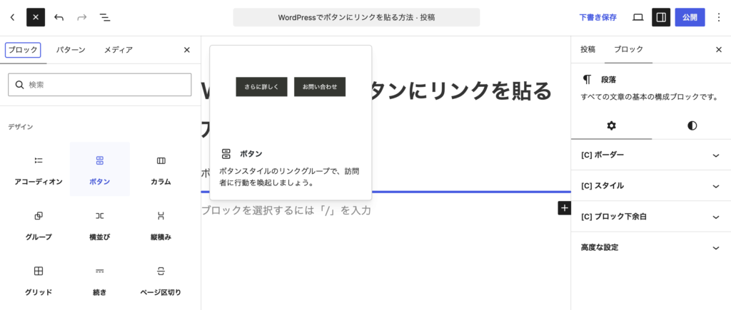
Task: Focus the 検索 block search field
Action: click(100, 85)
